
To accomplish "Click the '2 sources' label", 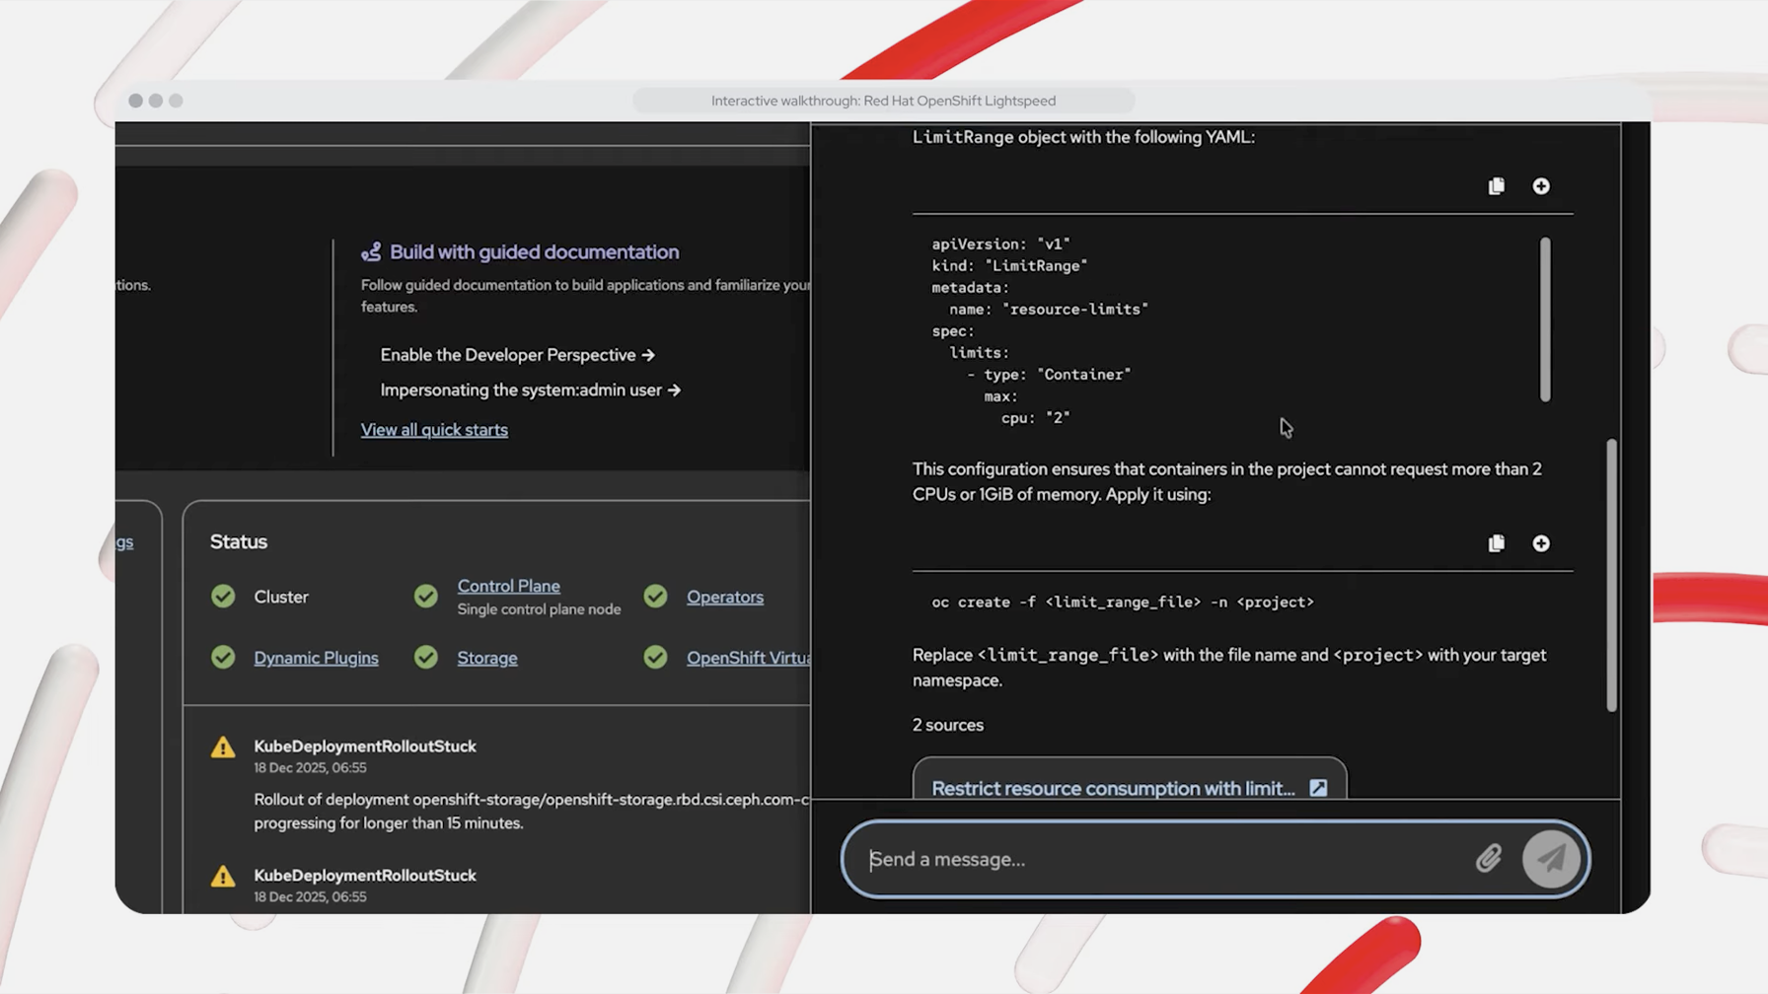I will click(x=947, y=725).
